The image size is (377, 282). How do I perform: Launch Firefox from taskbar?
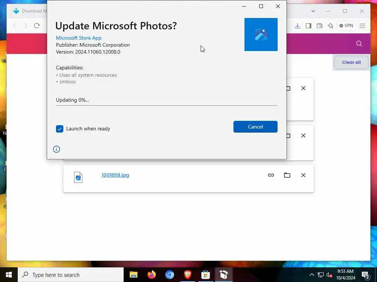[x=151, y=275]
